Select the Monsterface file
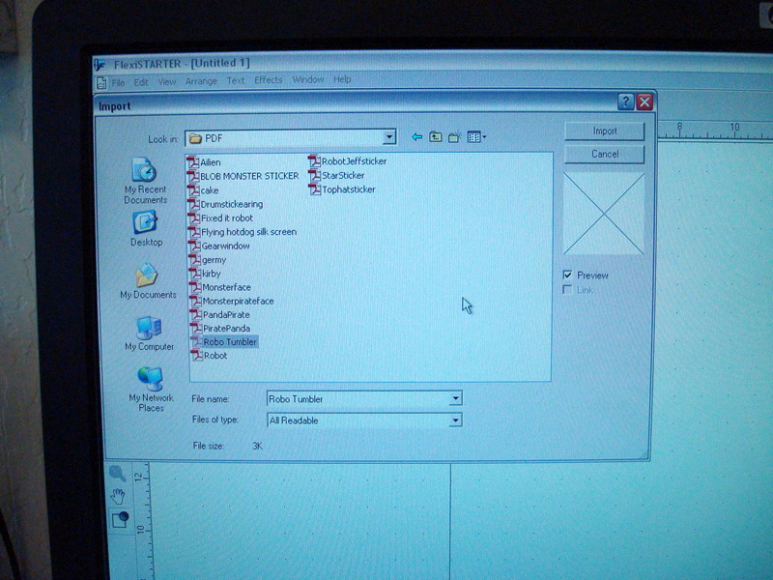773x580 pixels. coord(221,287)
